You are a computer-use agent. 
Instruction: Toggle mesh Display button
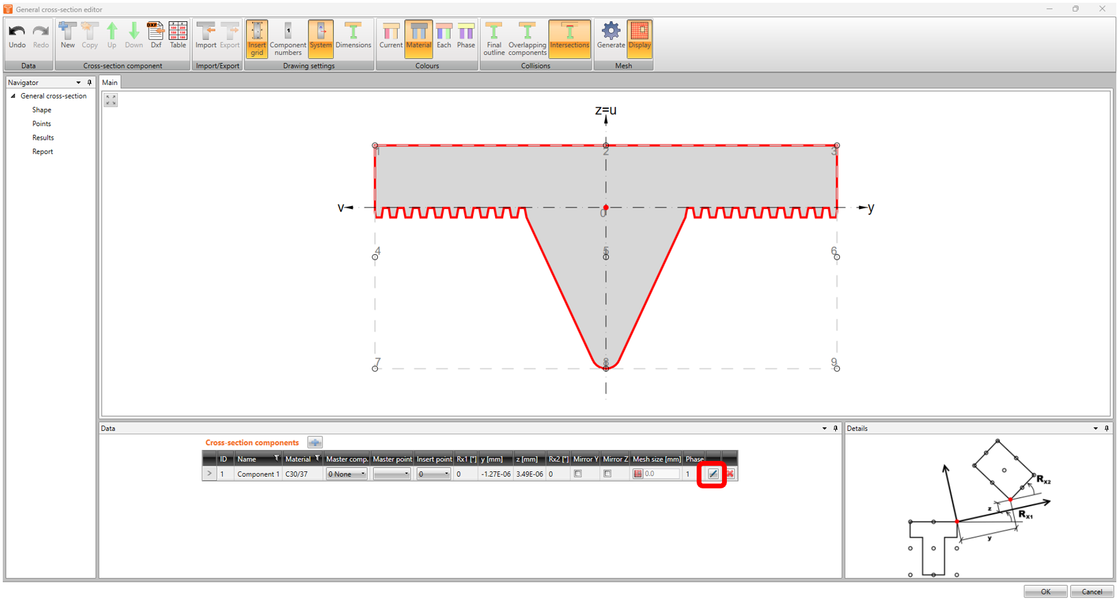(x=639, y=36)
